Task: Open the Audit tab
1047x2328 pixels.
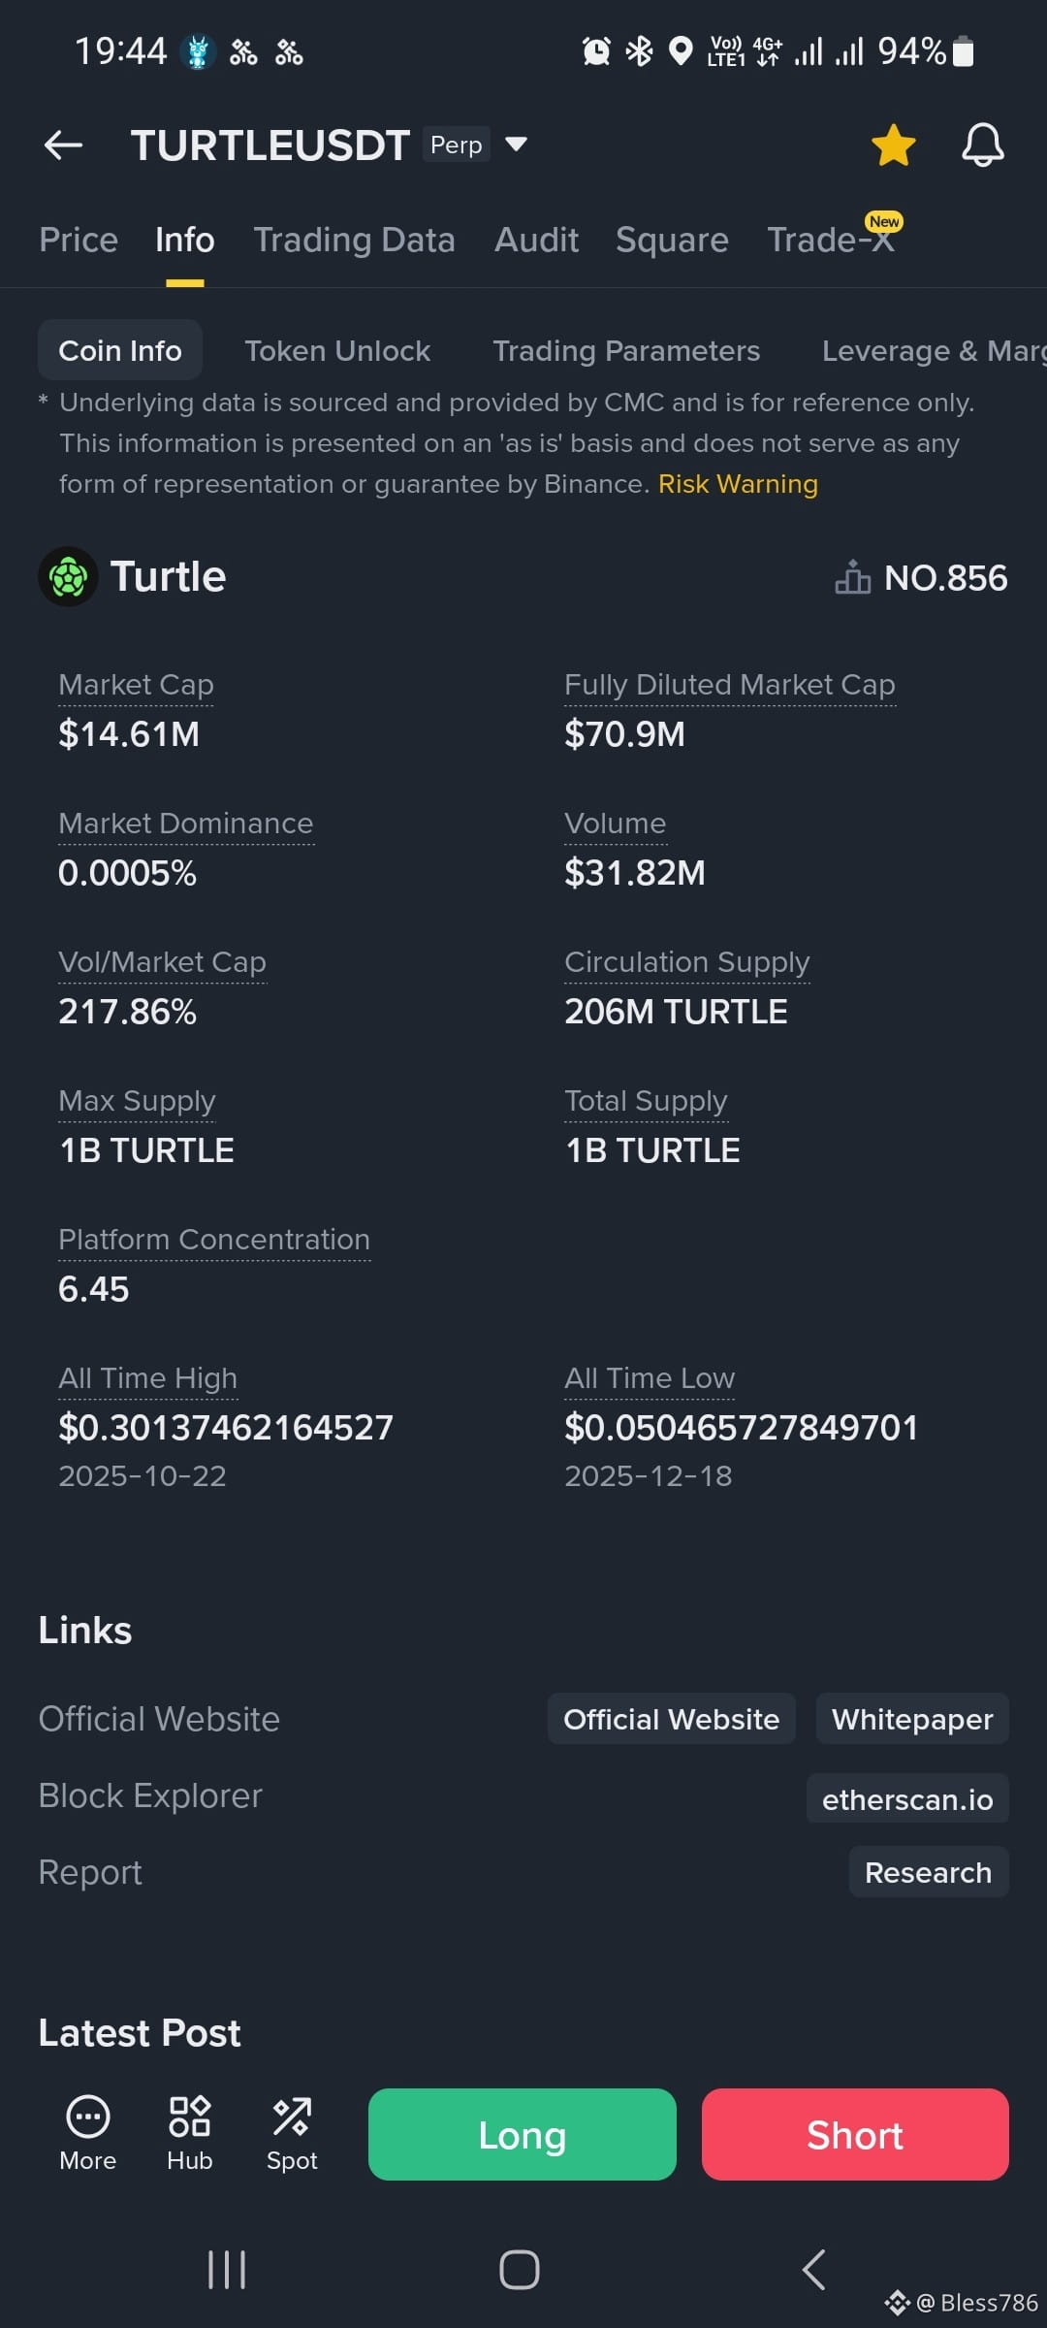Action: [537, 240]
